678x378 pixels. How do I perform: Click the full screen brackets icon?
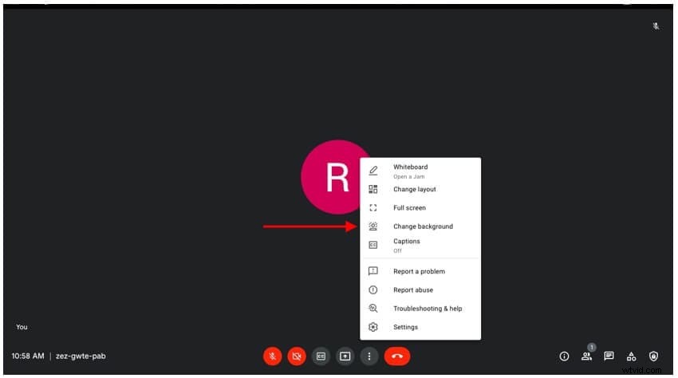373,208
